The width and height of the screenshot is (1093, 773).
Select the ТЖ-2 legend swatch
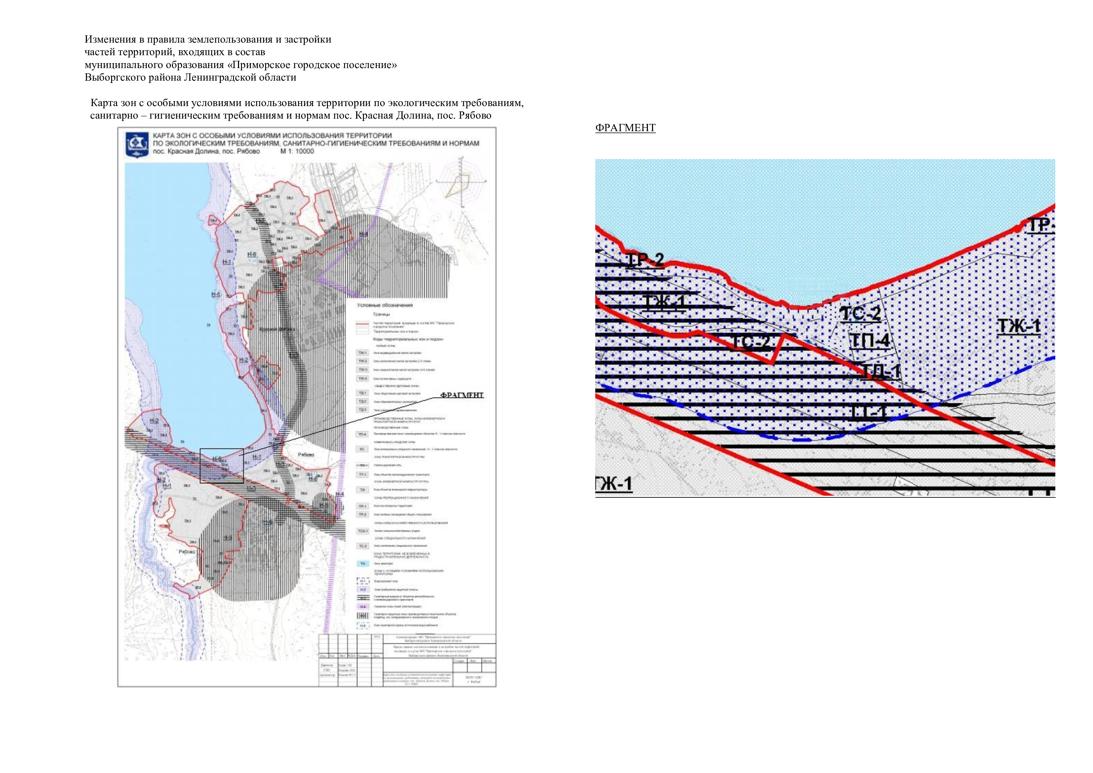(x=362, y=361)
